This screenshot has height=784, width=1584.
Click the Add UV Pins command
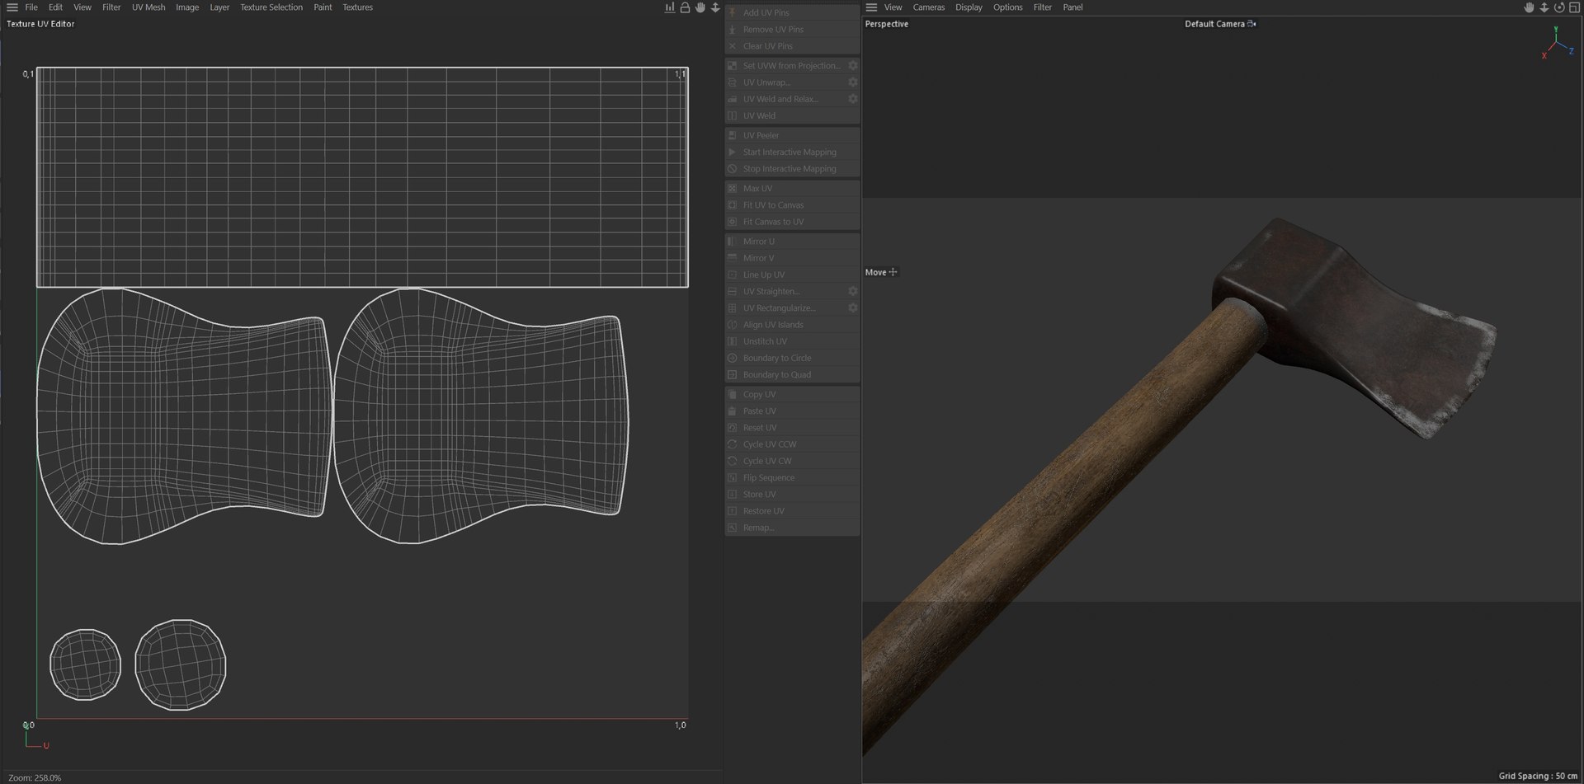coord(792,12)
